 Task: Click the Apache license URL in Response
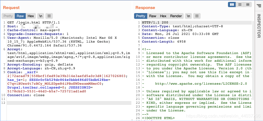pyautogui.click(x=201, y=84)
